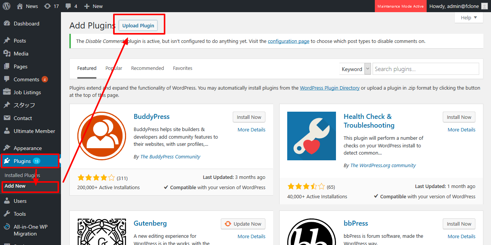Open the updates icon showing 17
The image size is (491, 245).
pyautogui.click(x=47, y=6)
